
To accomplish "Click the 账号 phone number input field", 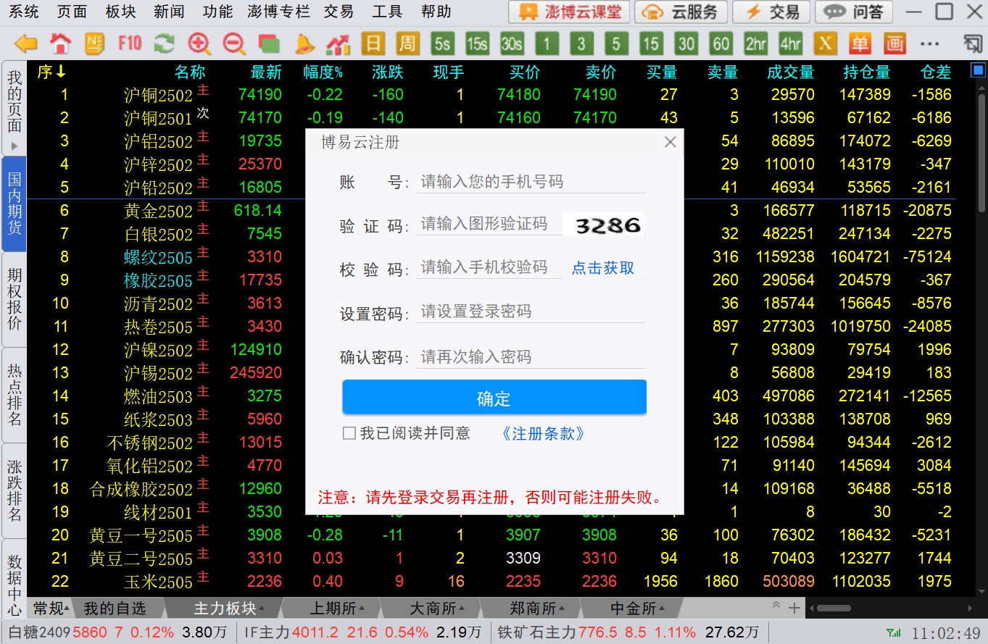I will click(531, 182).
